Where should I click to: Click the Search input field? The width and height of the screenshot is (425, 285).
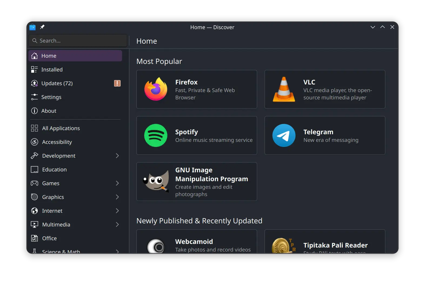coord(78,41)
